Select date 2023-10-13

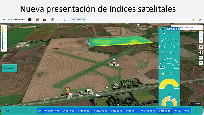(117, 111)
